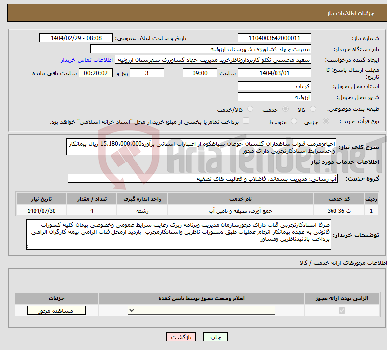Click the اطلاعات مجوزهای ارائه خدمت / کالا heading

point(343,263)
